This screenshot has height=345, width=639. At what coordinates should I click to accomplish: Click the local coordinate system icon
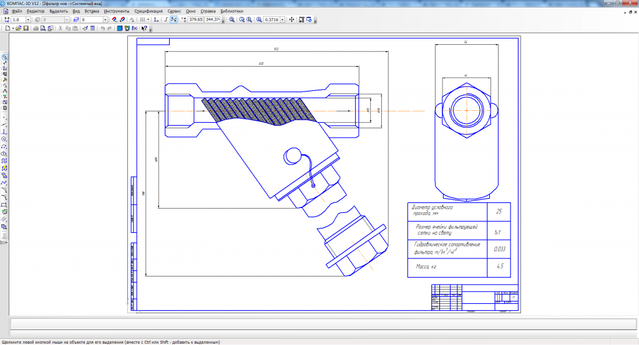[156, 19]
